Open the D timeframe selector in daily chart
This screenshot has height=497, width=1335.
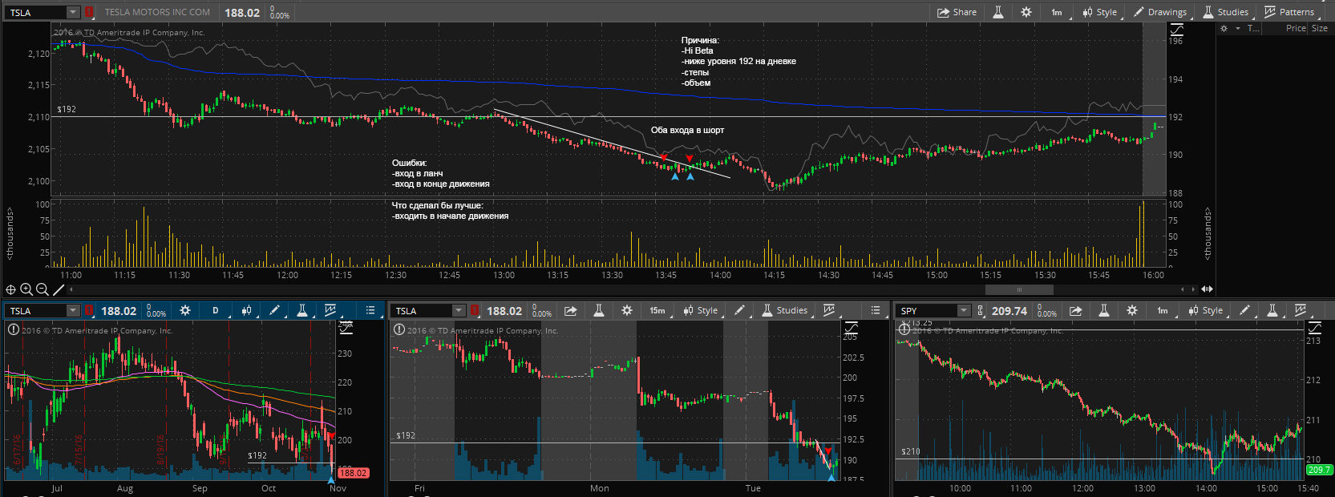coord(215,310)
